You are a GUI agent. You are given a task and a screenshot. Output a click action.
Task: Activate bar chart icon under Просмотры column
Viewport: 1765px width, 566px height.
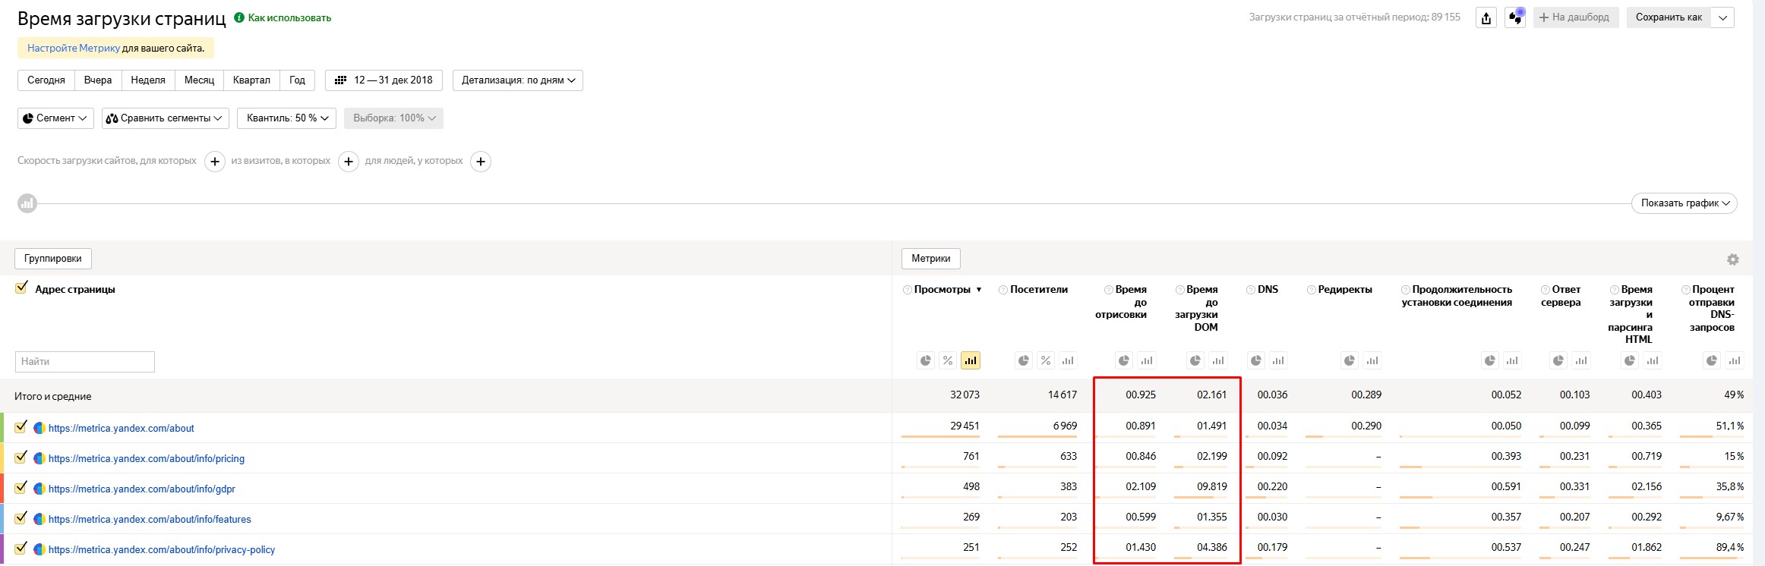970,361
